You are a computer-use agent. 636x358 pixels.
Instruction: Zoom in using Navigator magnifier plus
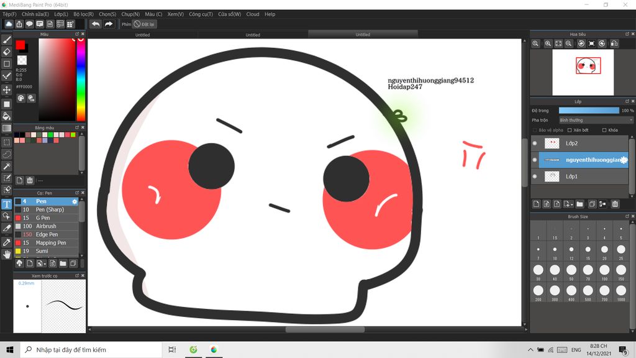coord(548,44)
